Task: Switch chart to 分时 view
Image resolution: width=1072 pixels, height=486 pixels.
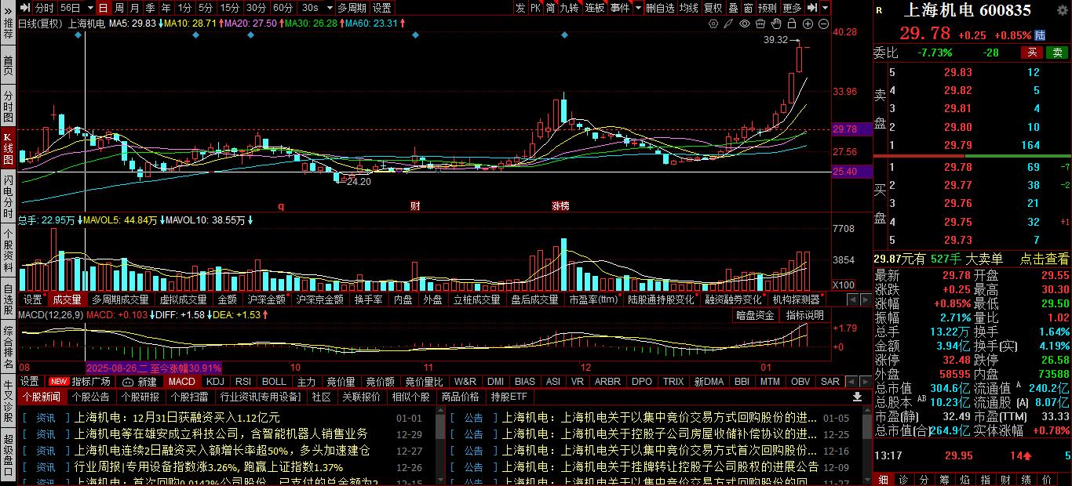Action: point(45,8)
